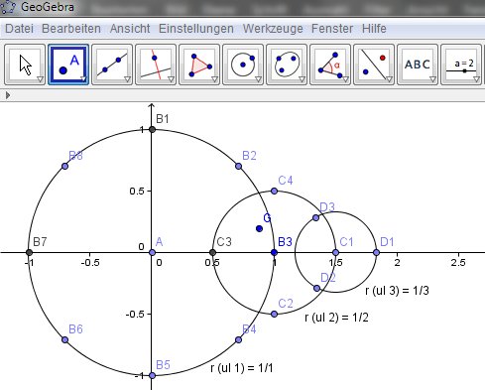Open Perpendicular Line tool dropdown arrow
The width and height of the screenshot is (485, 390).
coord(171,79)
